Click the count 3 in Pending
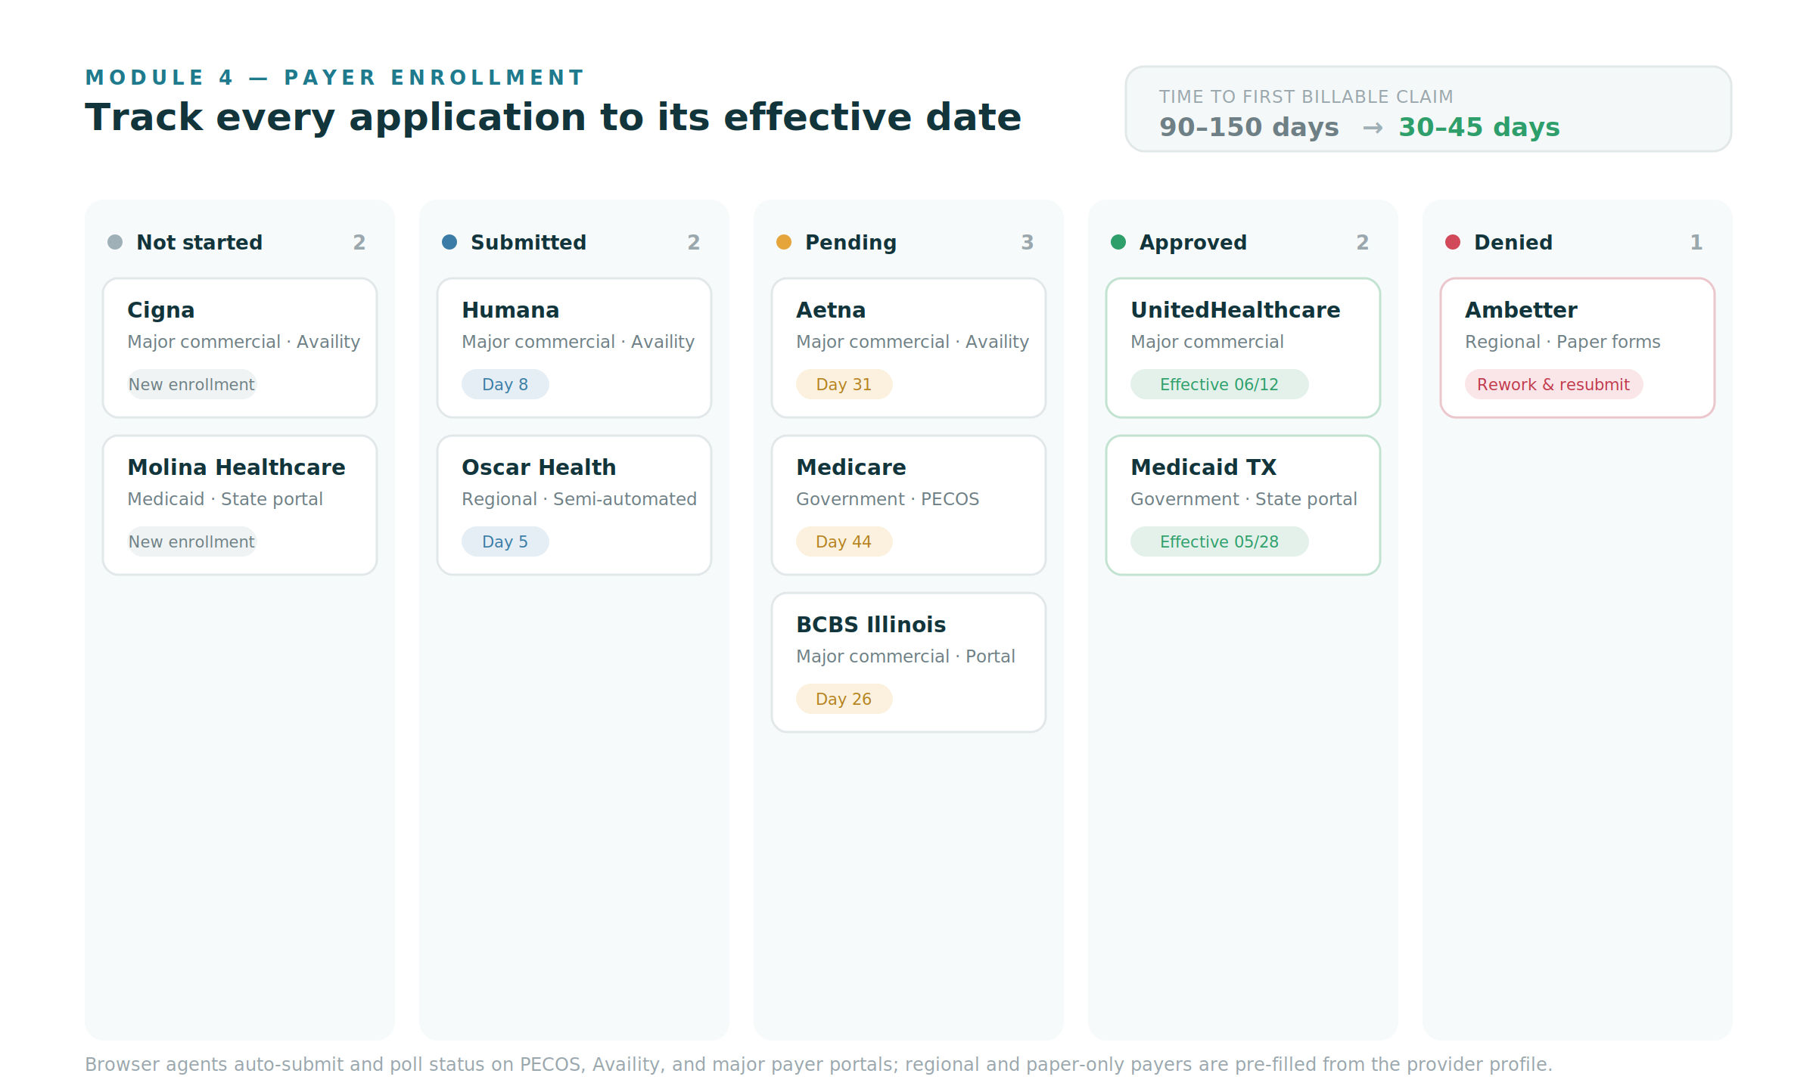This screenshot has width=1816, height=1089. pyautogui.click(x=1028, y=242)
